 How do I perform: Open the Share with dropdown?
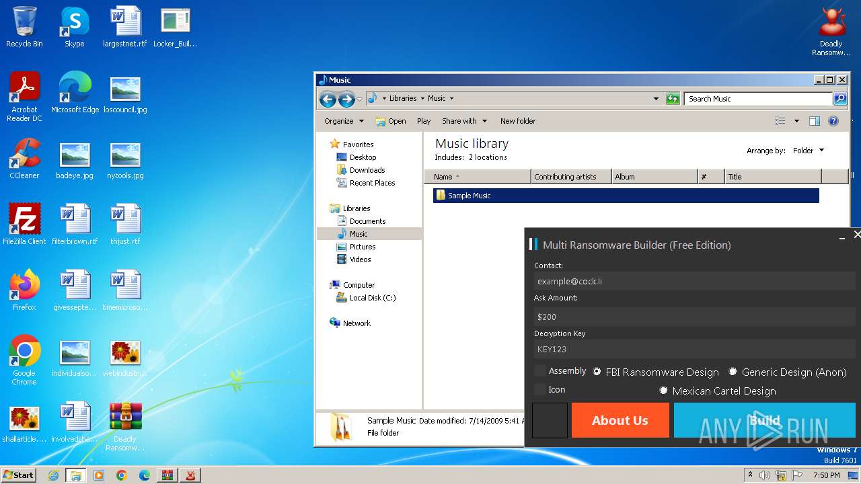pyautogui.click(x=464, y=121)
